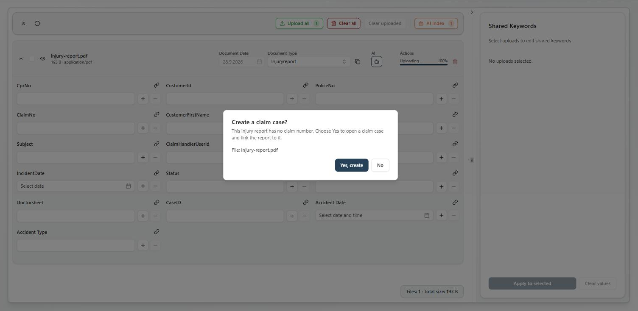The width and height of the screenshot is (638, 311).
Task: Open the Accident Date calendar icon
Action: 427,215
